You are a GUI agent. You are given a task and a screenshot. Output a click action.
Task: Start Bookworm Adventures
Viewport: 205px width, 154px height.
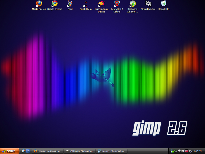132,5
